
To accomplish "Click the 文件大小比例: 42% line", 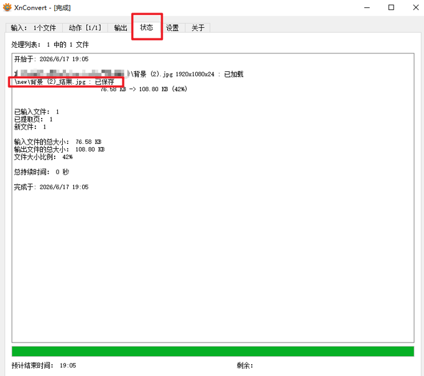I will (x=44, y=157).
